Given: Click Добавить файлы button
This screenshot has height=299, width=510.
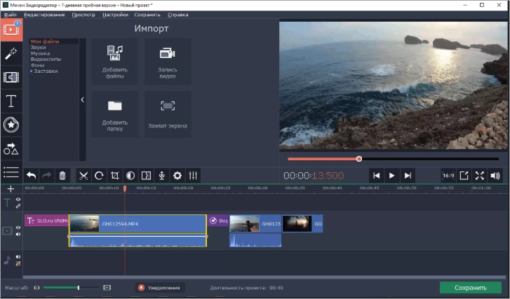Looking at the screenshot, I should click(115, 62).
